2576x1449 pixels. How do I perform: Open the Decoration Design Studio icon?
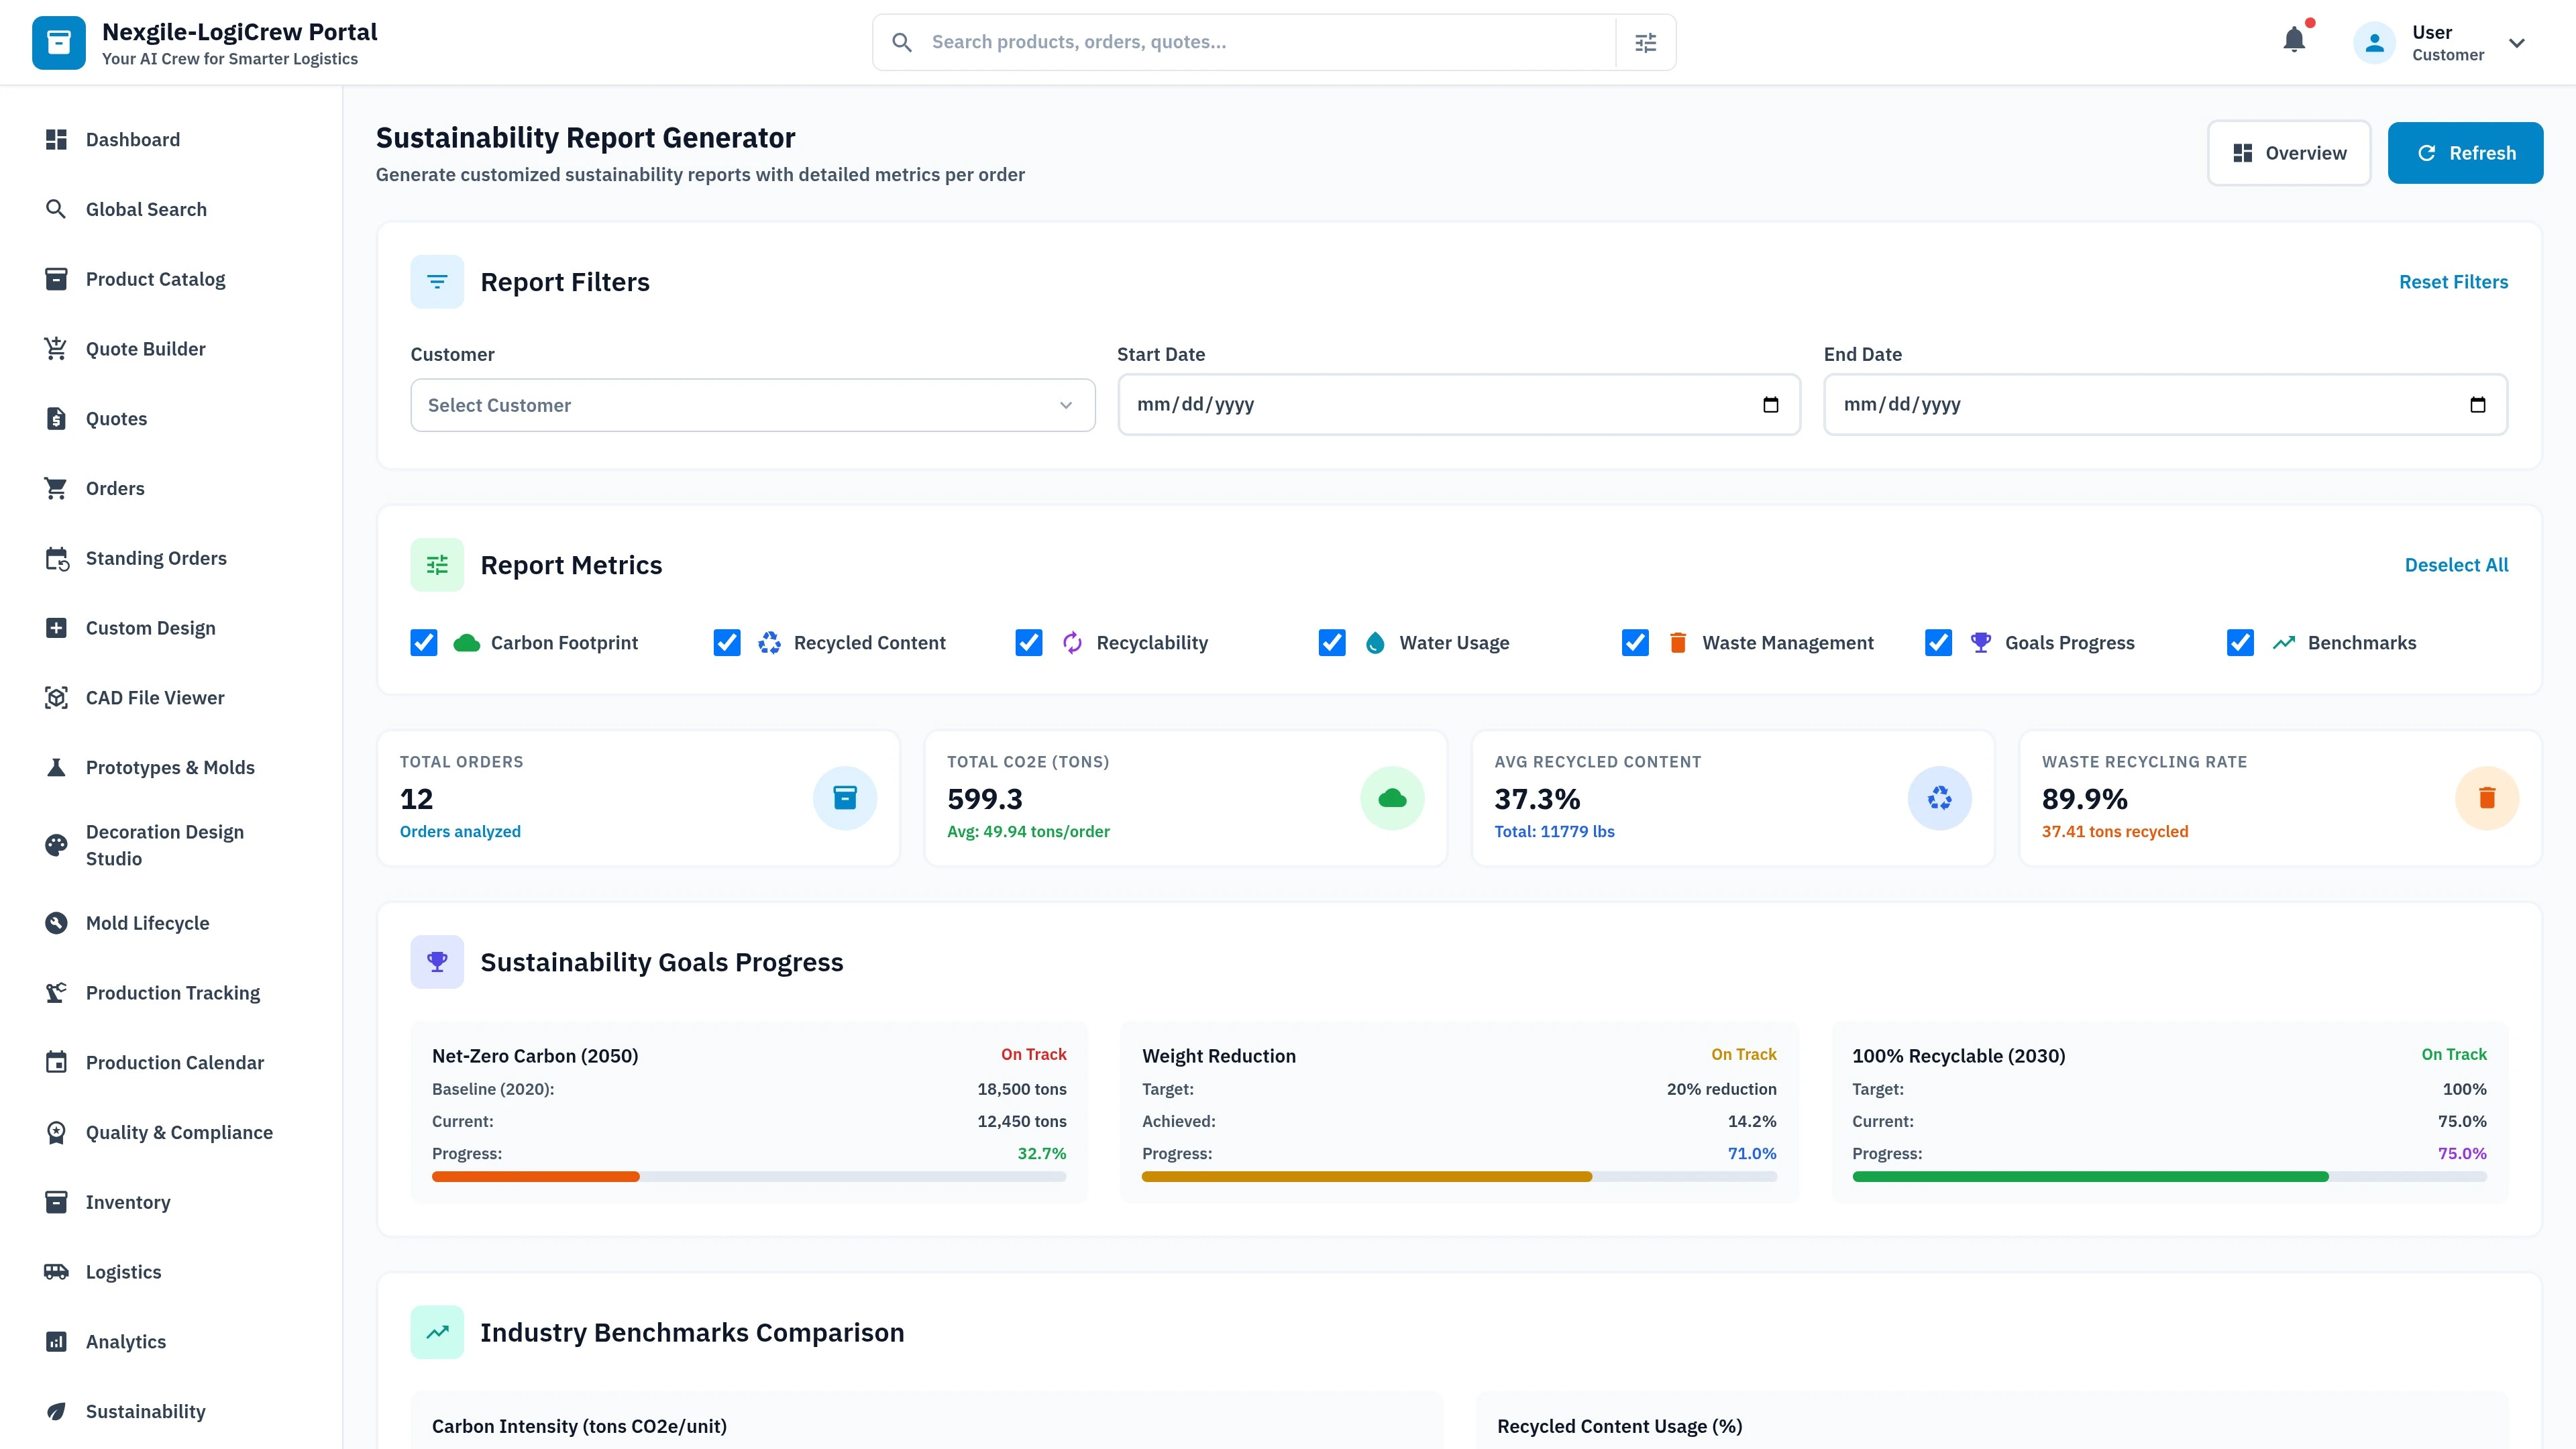point(56,845)
